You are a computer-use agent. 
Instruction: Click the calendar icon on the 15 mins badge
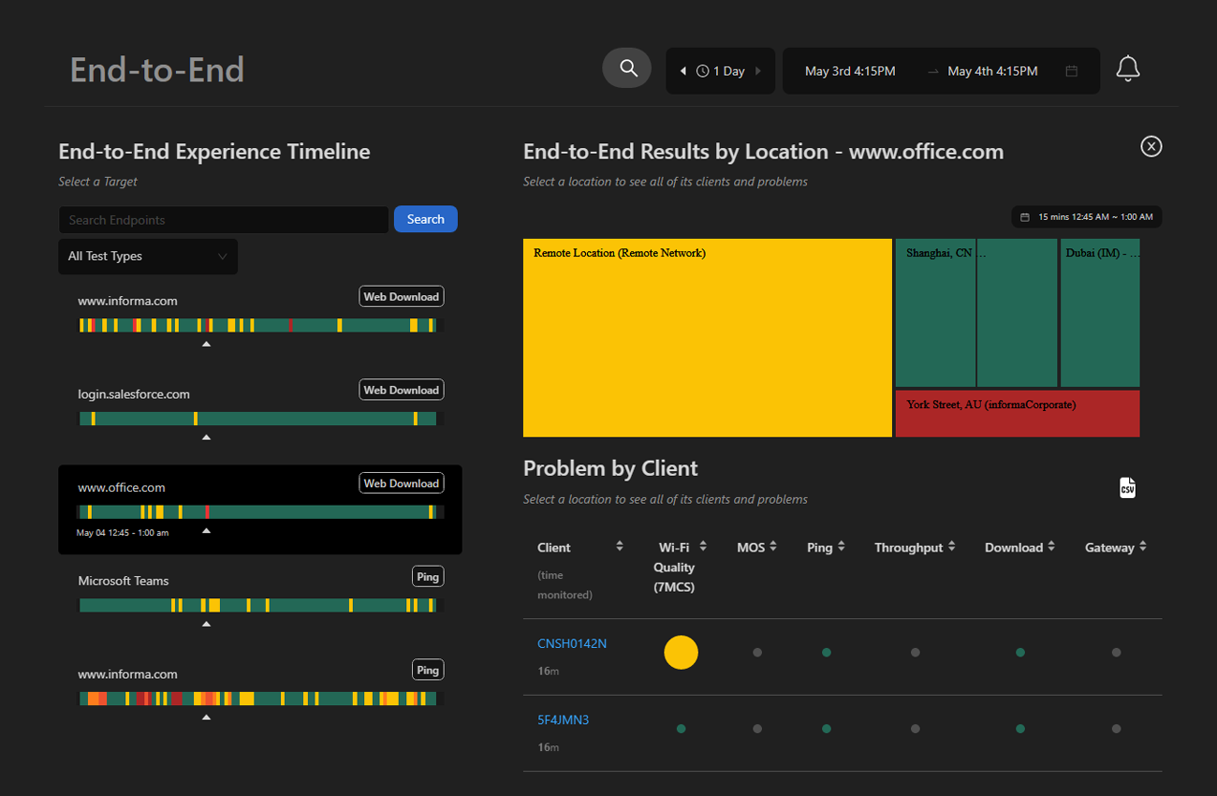tap(1025, 216)
